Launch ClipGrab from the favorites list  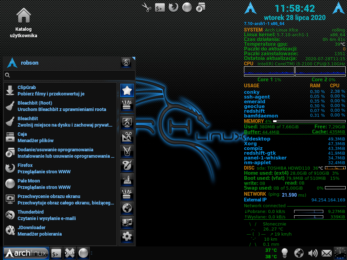(60, 90)
